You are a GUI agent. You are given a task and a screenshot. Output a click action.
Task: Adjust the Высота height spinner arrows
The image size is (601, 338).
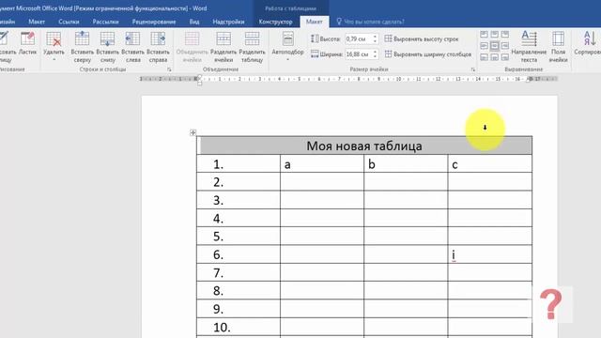376,38
